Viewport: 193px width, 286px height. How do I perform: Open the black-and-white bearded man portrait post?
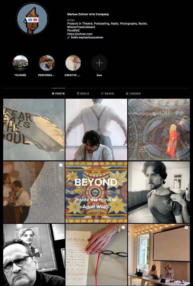click(x=159, y=192)
